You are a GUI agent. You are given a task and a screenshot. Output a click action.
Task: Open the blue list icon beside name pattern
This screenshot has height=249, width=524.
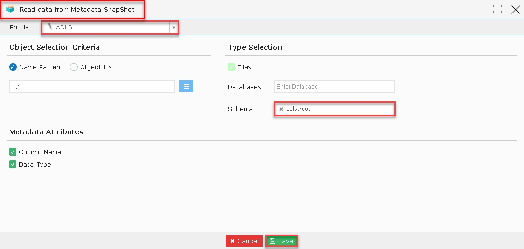coord(186,86)
